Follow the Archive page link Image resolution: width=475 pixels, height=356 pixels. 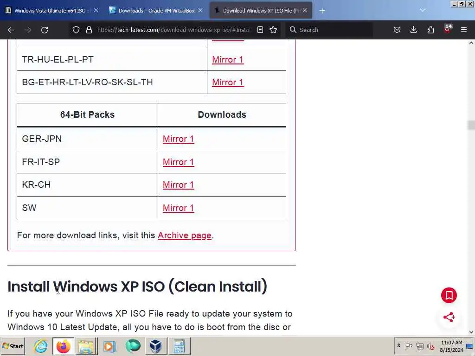(185, 235)
